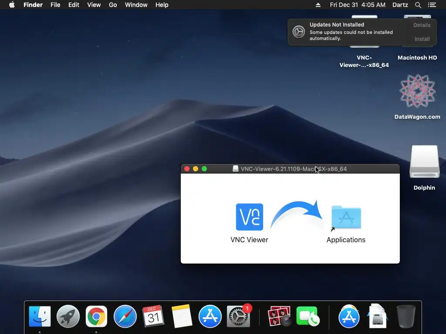Click the gear icon in update notification
The width and height of the screenshot is (446, 334).
click(x=299, y=31)
